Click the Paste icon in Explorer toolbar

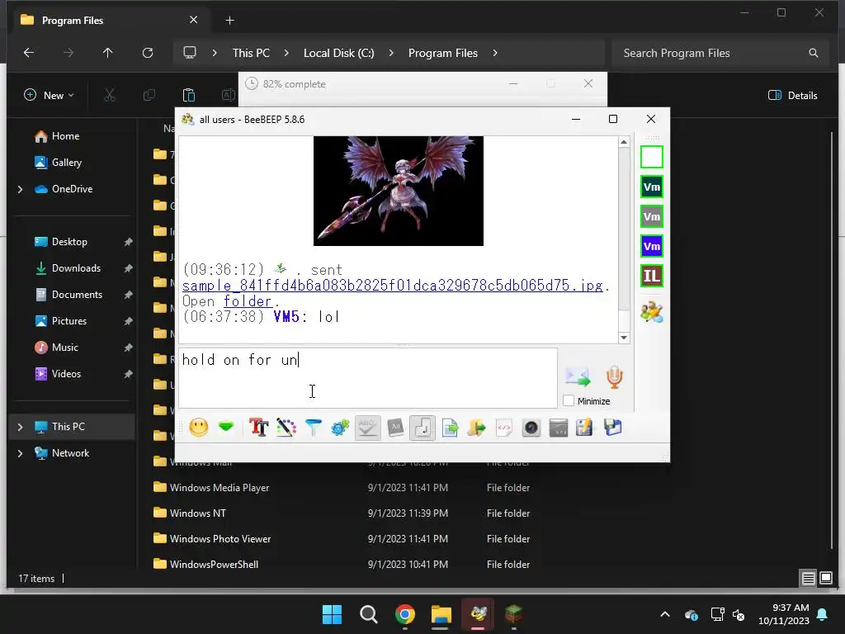click(x=189, y=96)
